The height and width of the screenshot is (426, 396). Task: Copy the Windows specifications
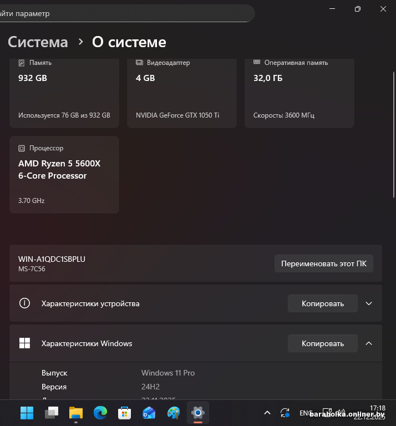(x=322, y=343)
